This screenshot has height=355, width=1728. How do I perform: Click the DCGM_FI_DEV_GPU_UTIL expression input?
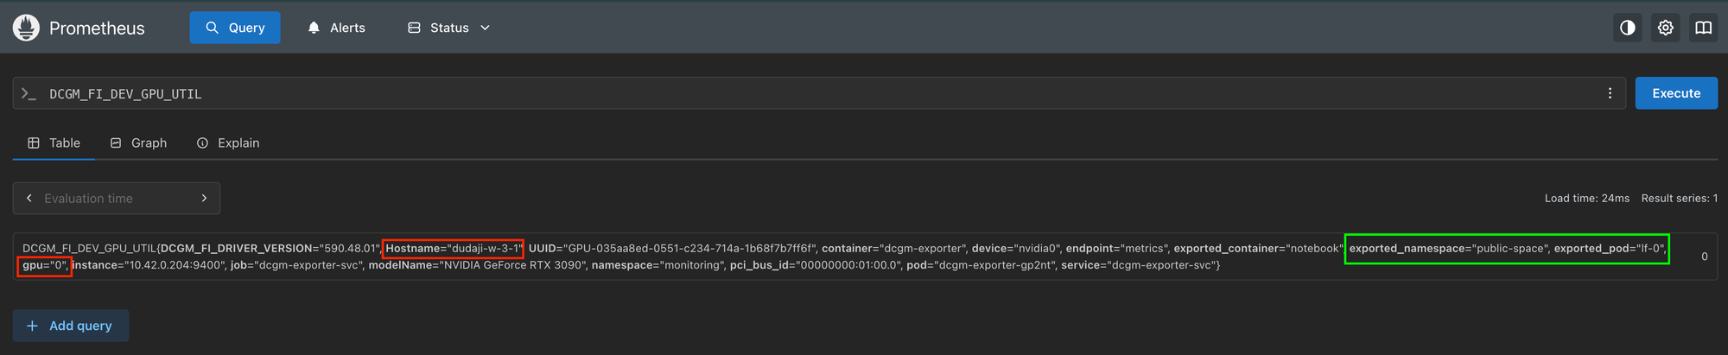click(778, 93)
